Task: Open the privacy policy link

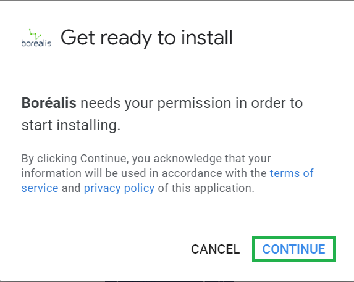Action: pos(119,188)
